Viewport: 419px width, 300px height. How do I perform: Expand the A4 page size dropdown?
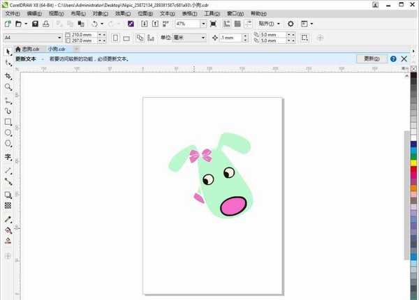[59, 37]
